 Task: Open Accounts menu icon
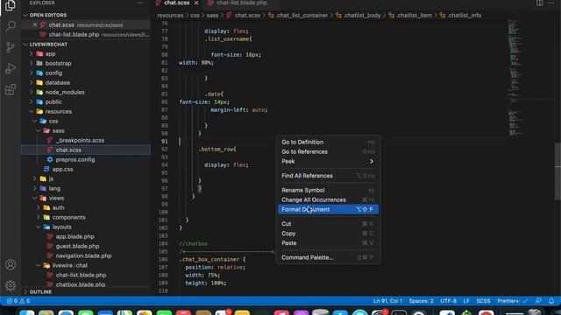(x=11, y=264)
